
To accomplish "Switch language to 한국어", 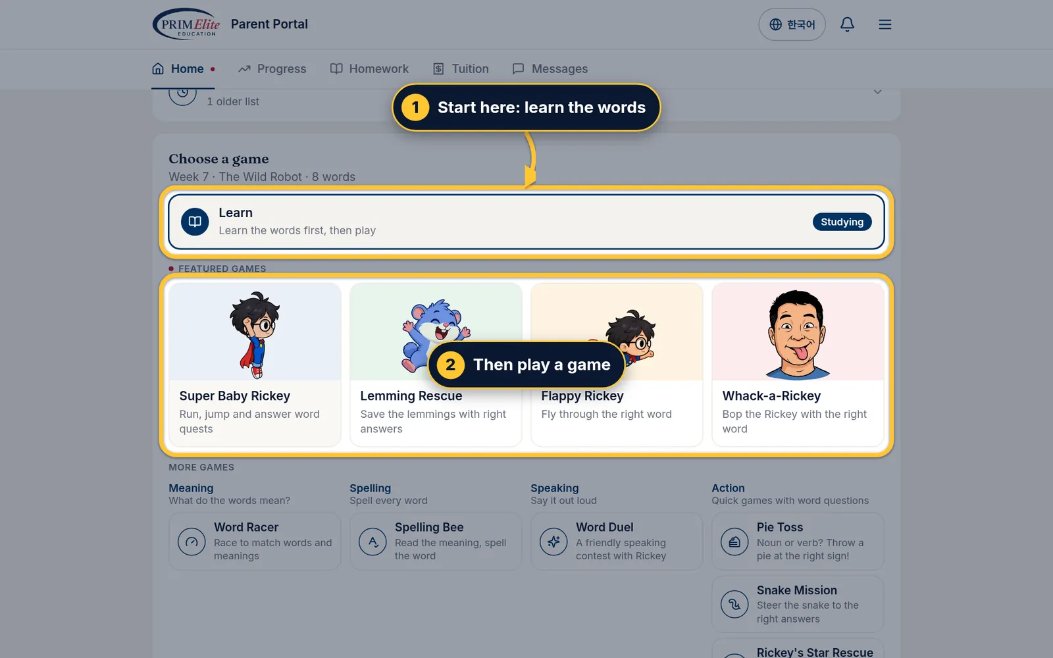I will pos(792,24).
